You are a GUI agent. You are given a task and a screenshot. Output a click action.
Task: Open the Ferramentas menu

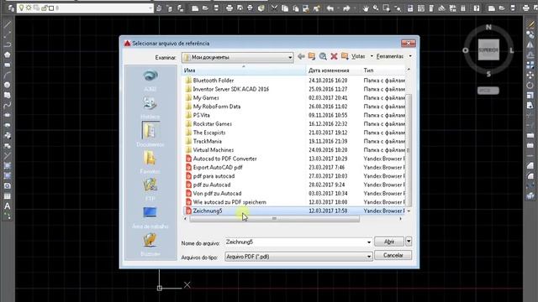[390, 56]
